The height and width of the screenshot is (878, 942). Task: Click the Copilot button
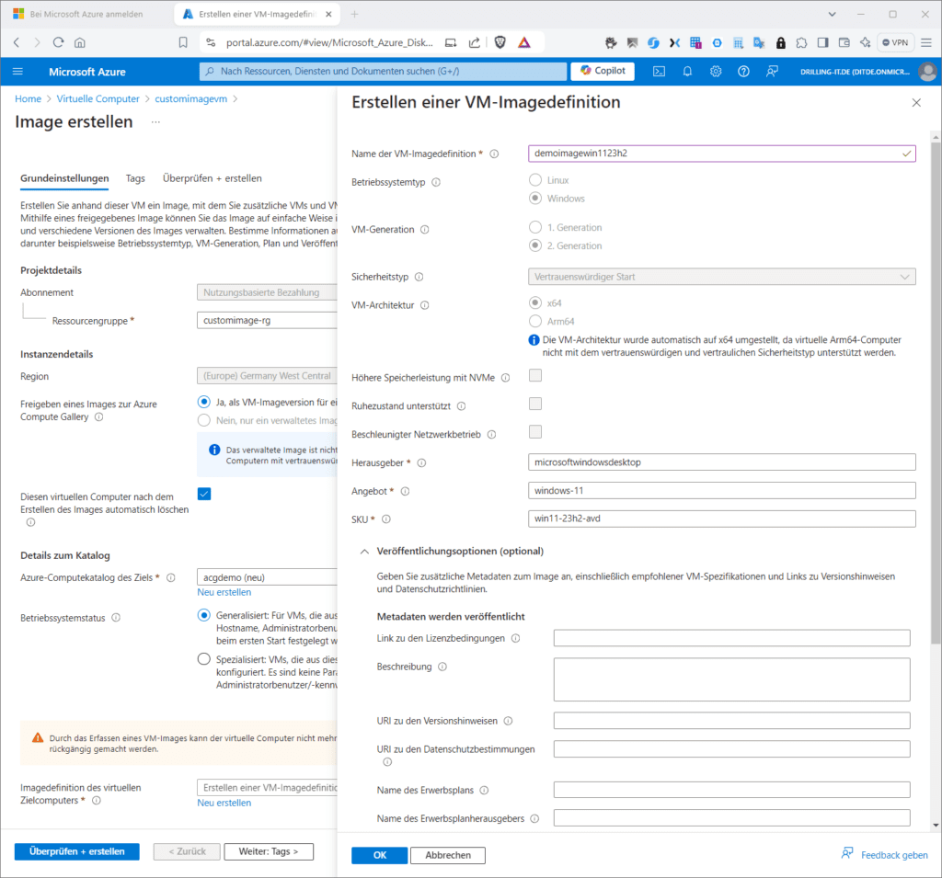pyautogui.click(x=603, y=71)
